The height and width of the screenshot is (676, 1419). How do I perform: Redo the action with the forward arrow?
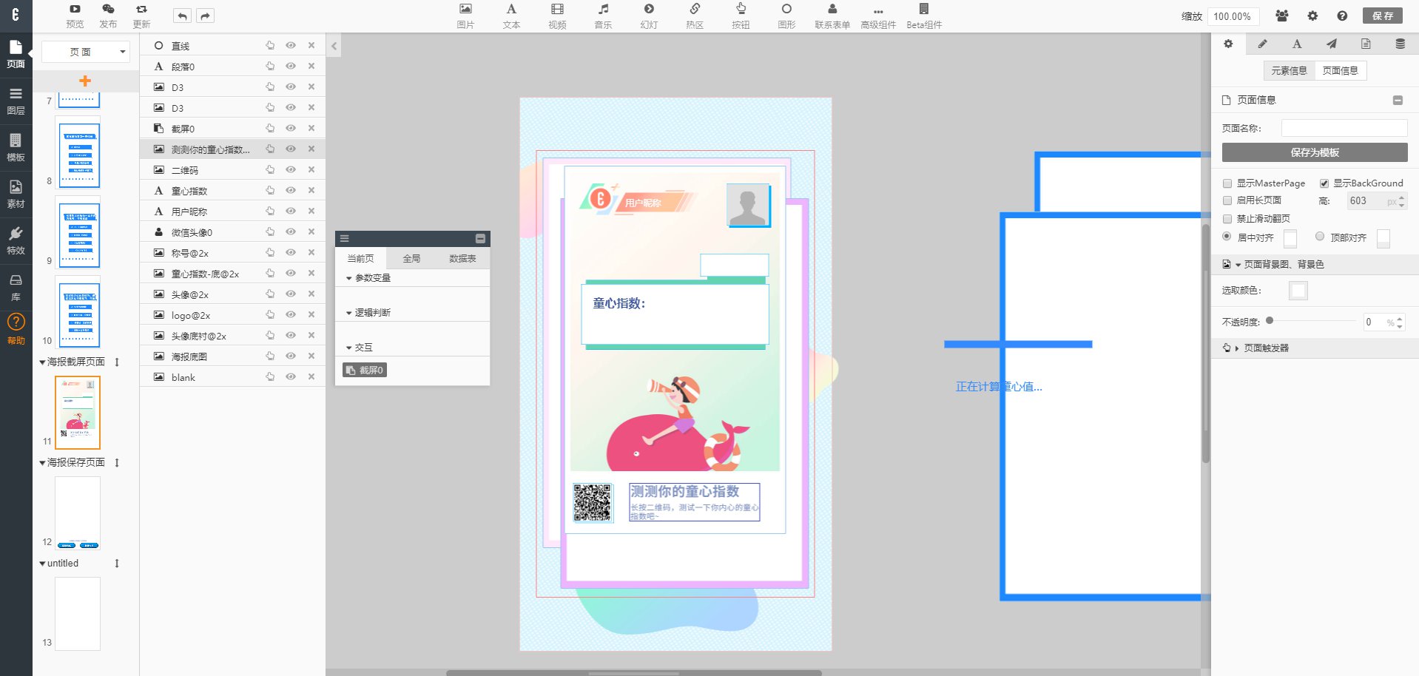pyautogui.click(x=206, y=16)
